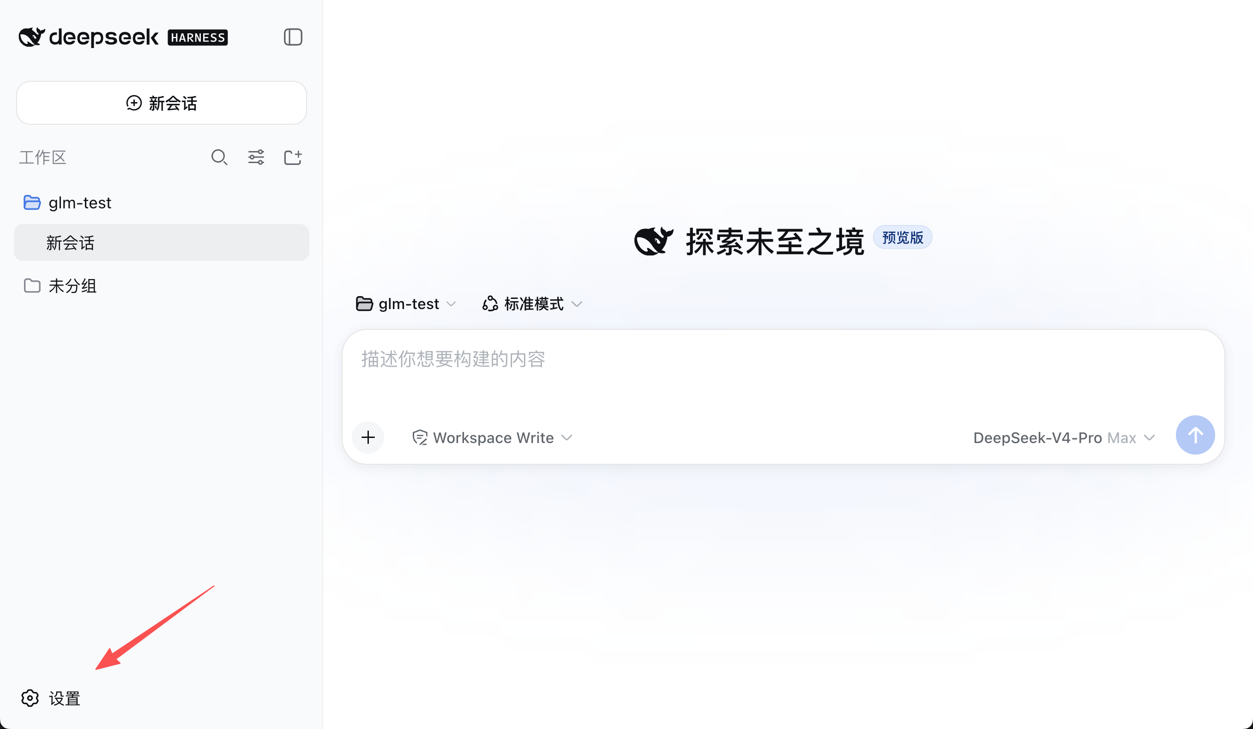
Task: Click the whale logo beside the heading
Action: (x=654, y=241)
